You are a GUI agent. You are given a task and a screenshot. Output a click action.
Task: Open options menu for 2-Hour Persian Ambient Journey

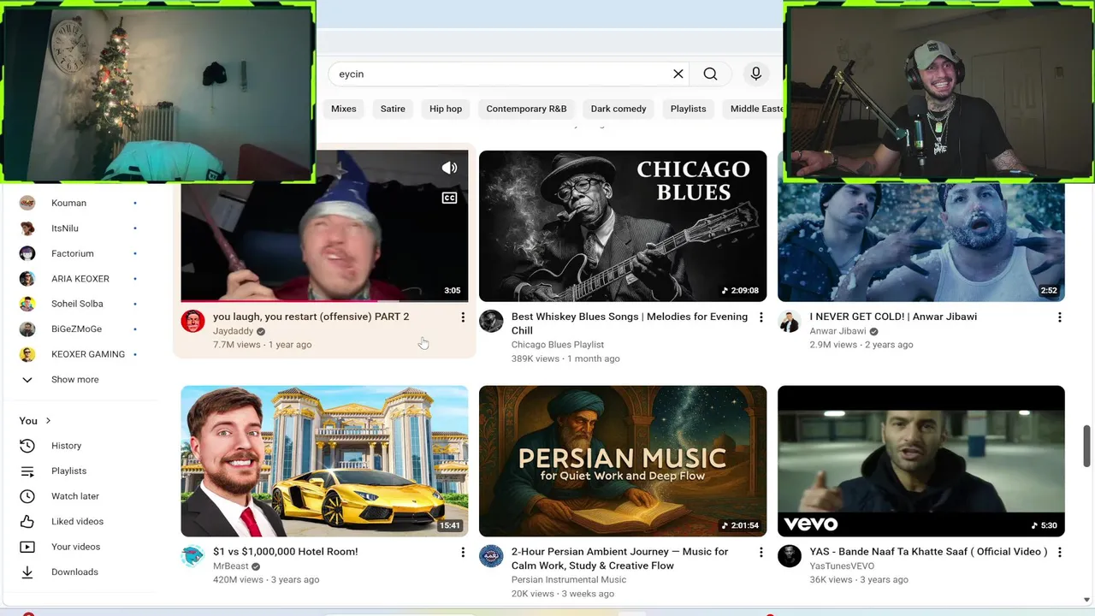tap(761, 553)
